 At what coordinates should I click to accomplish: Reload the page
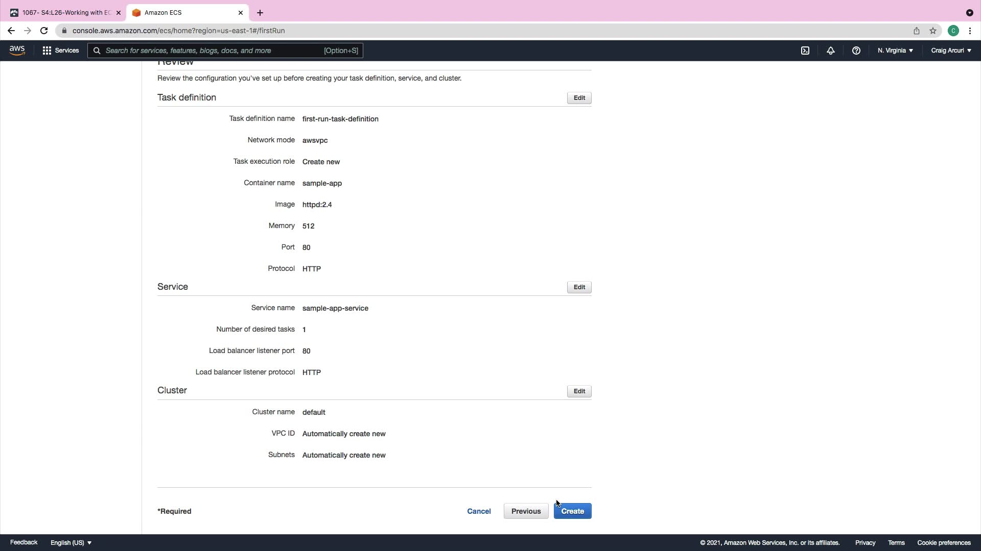click(x=44, y=31)
